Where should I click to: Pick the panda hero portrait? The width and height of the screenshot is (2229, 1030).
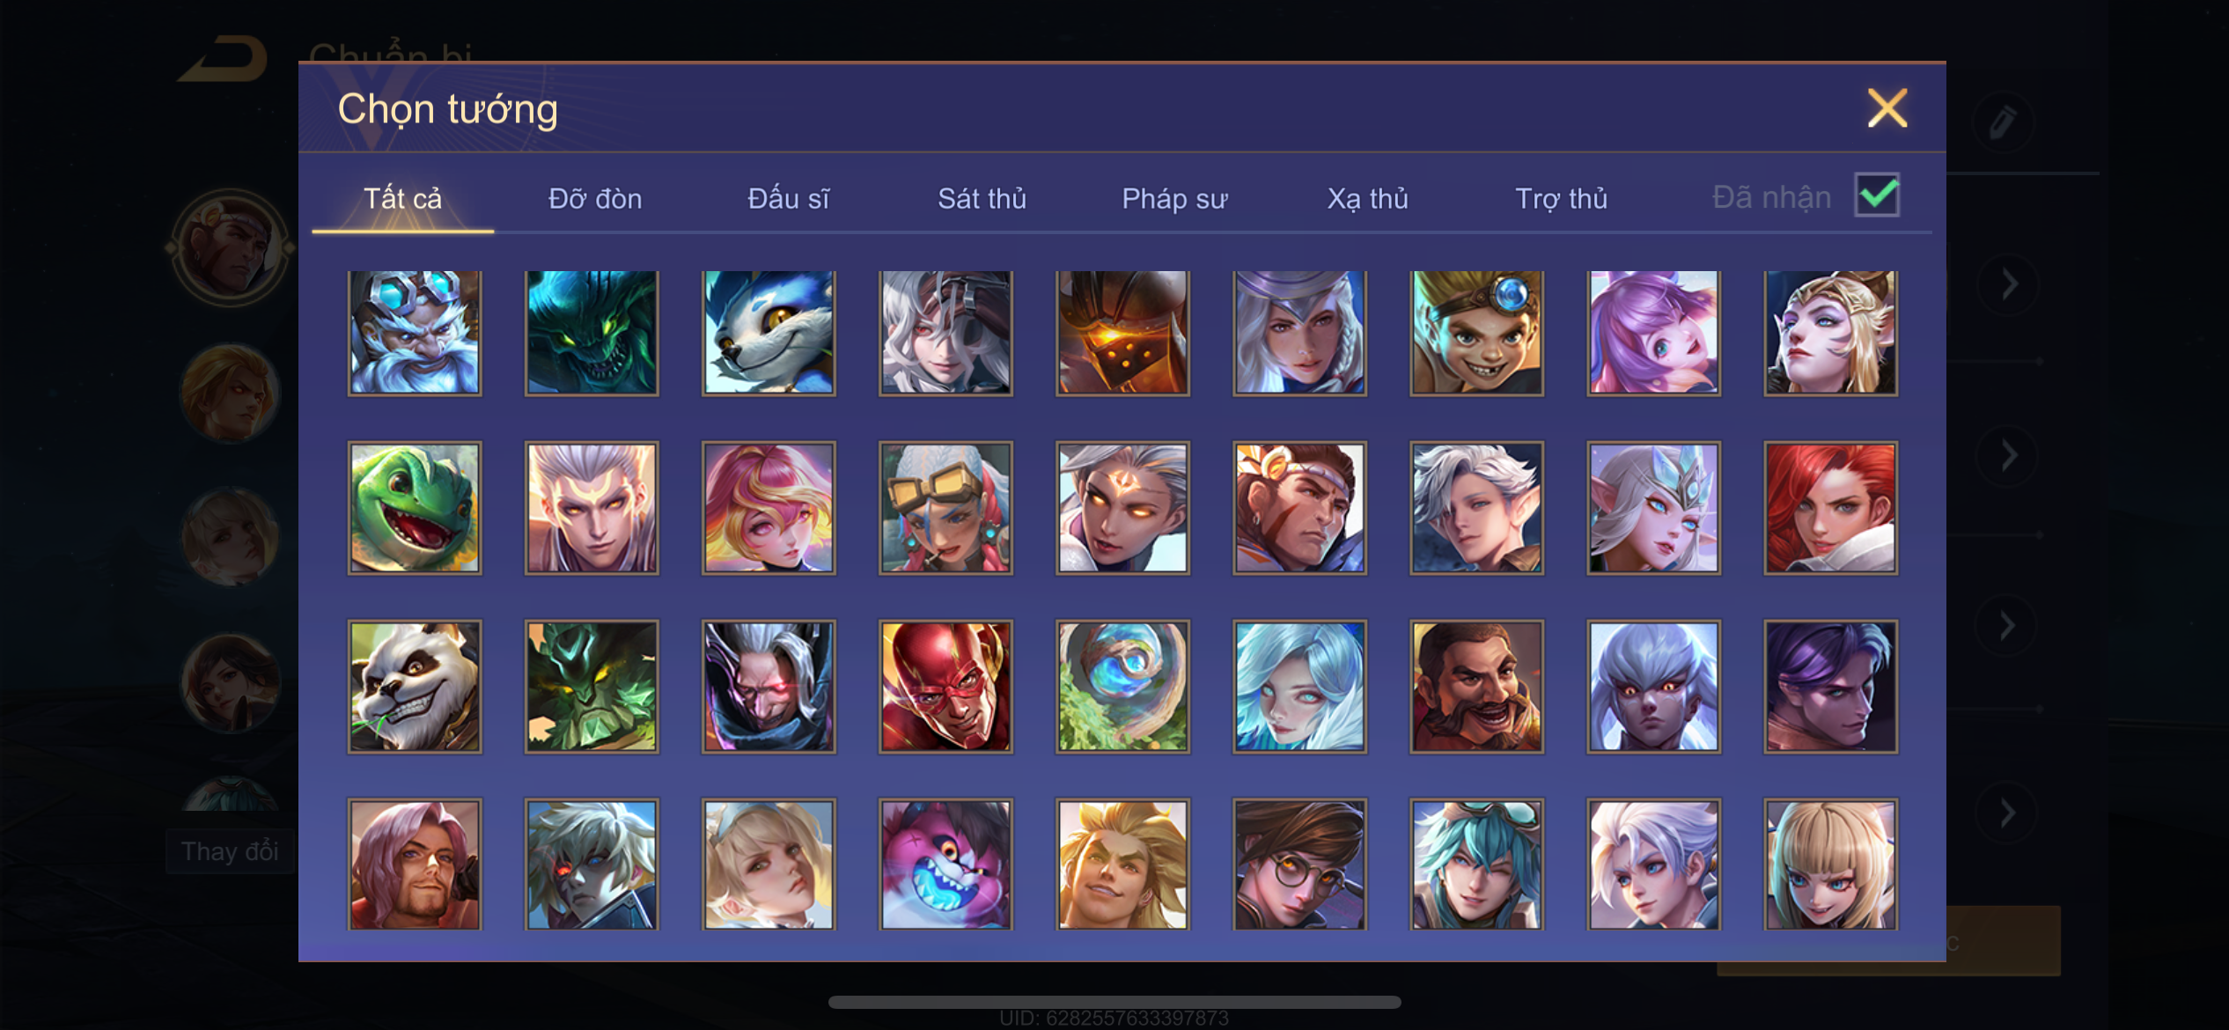tap(415, 687)
